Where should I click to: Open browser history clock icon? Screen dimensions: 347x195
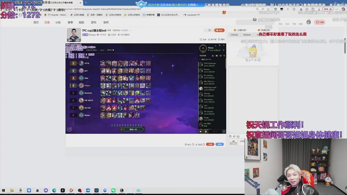pyautogui.click(x=313, y=9)
